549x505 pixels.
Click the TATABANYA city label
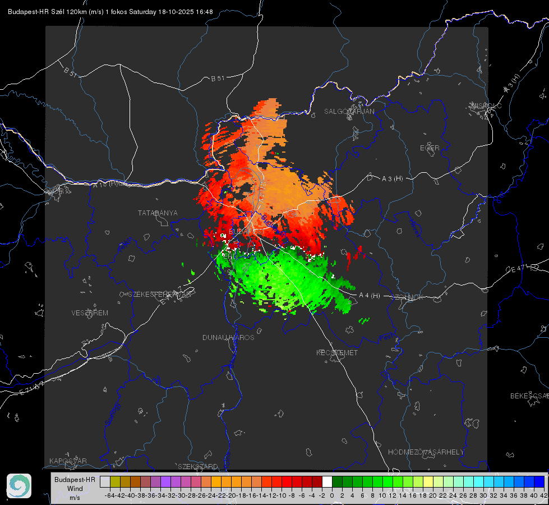pos(158,213)
